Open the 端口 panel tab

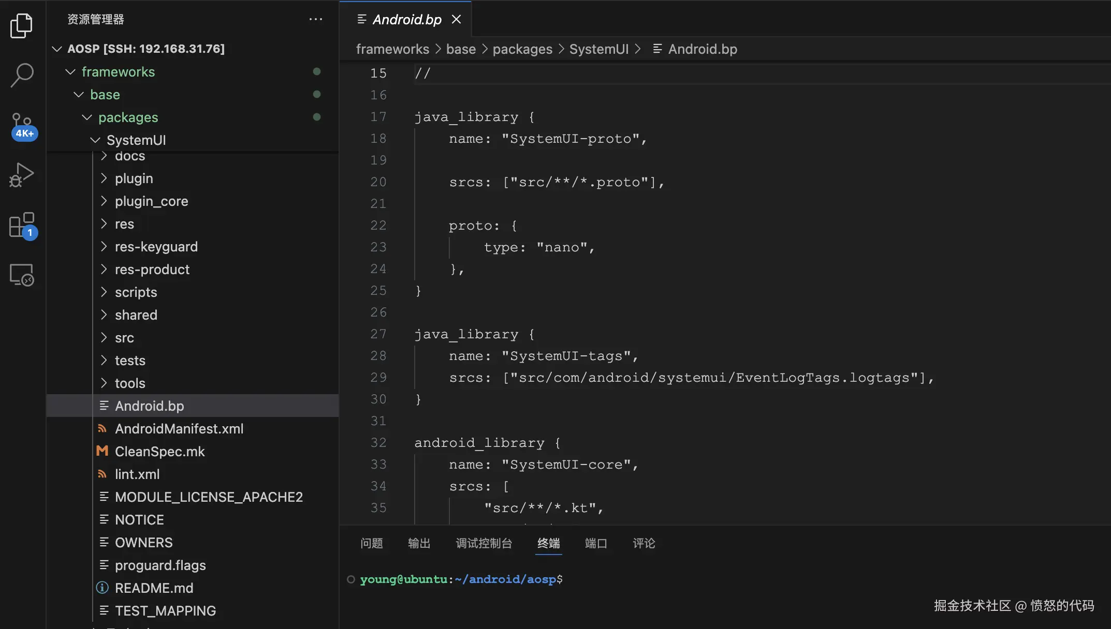pos(595,543)
